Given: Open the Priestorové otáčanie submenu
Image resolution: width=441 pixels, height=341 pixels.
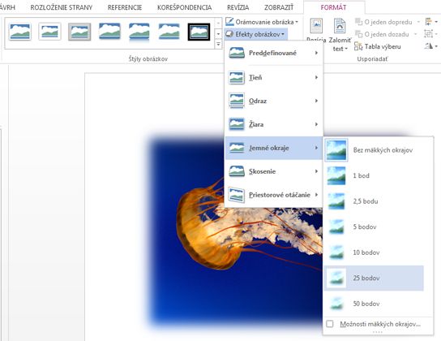Looking at the screenshot, I should pyautogui.click(x=273, y=195).
